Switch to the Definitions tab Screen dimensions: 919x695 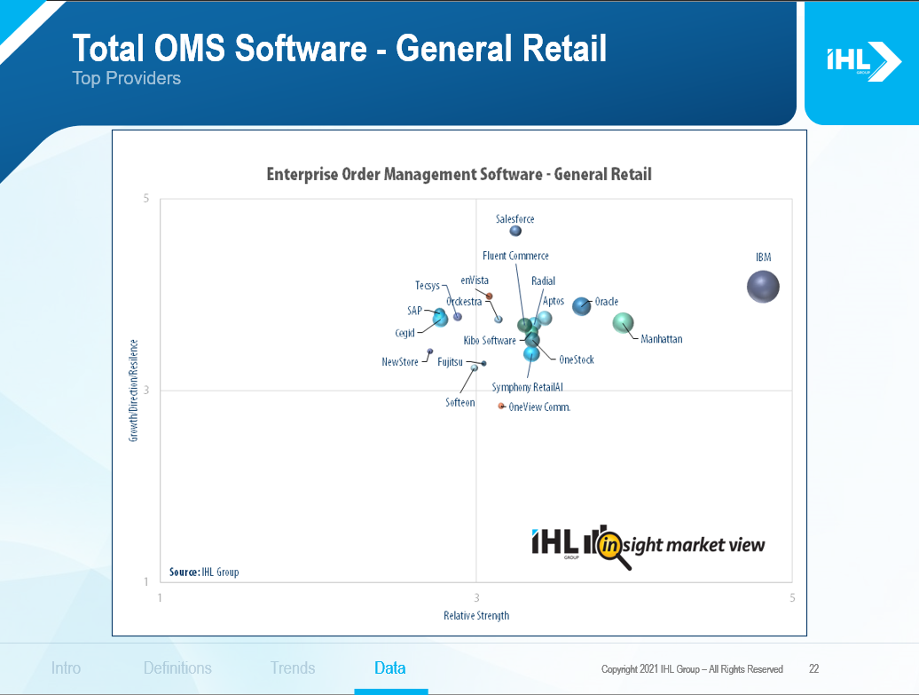click(x=177, y=668)
